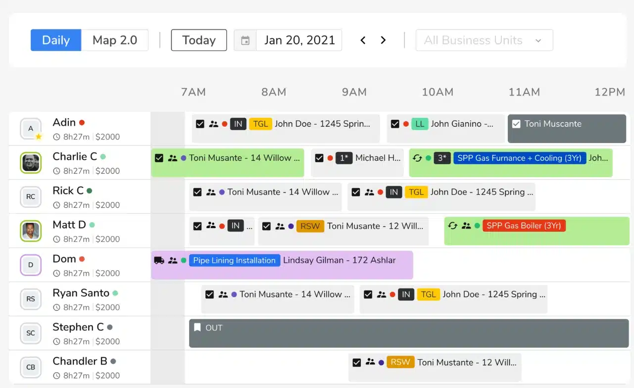Click the calendar icon next to the date
The width and height of the screenshot is (634, 388).
pos(245,40)
